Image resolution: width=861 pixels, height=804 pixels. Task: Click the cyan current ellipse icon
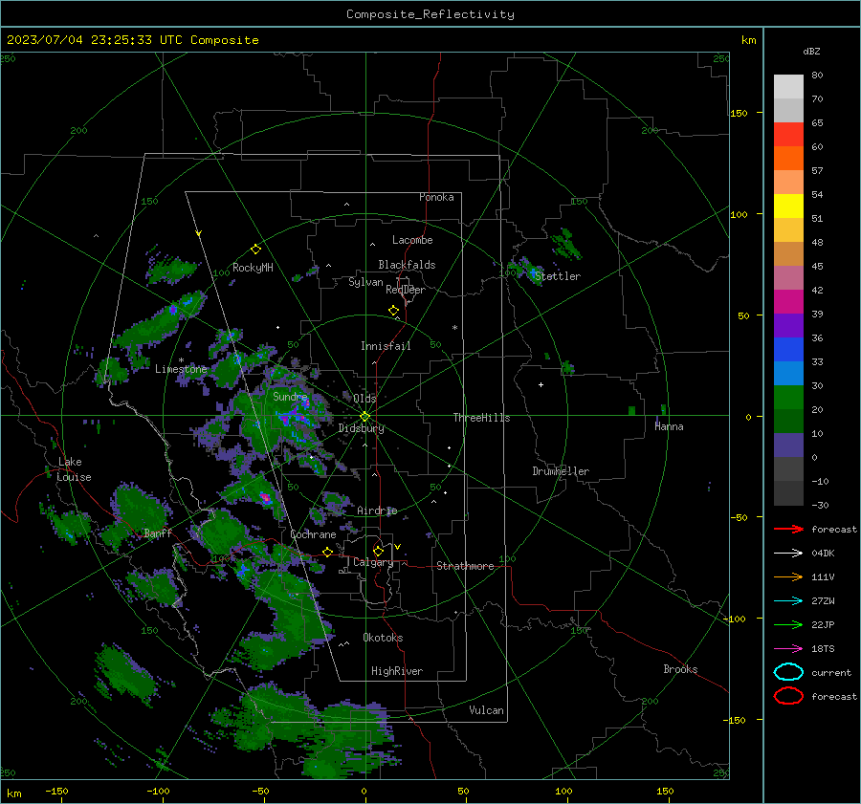(x=788, y=672)
